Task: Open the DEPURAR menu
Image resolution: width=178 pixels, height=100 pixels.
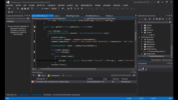Action: point(61,5)
